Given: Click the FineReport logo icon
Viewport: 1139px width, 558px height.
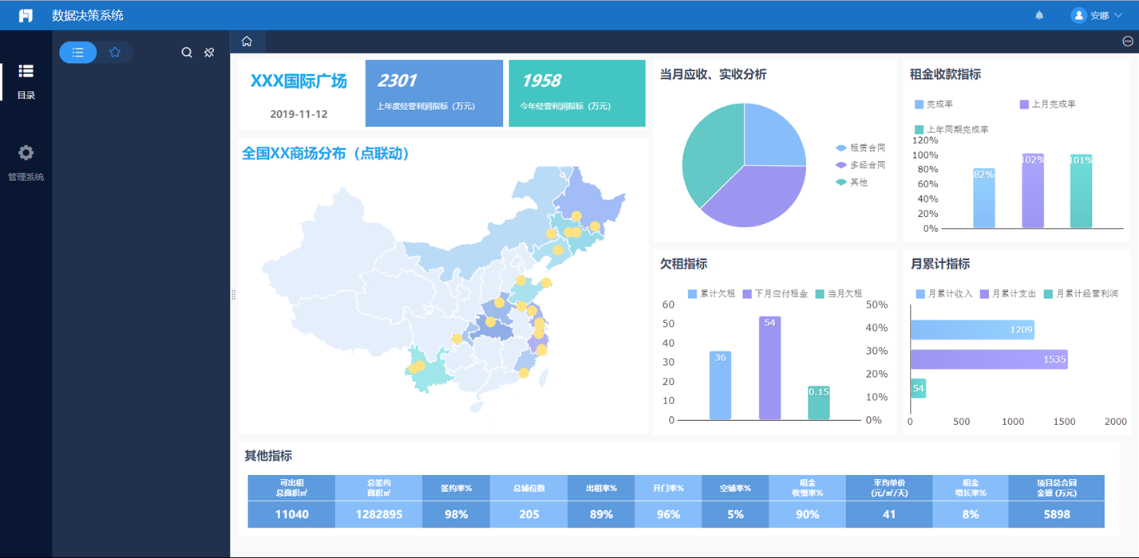Looking at the screenshot, I should [x=26, y=15].
